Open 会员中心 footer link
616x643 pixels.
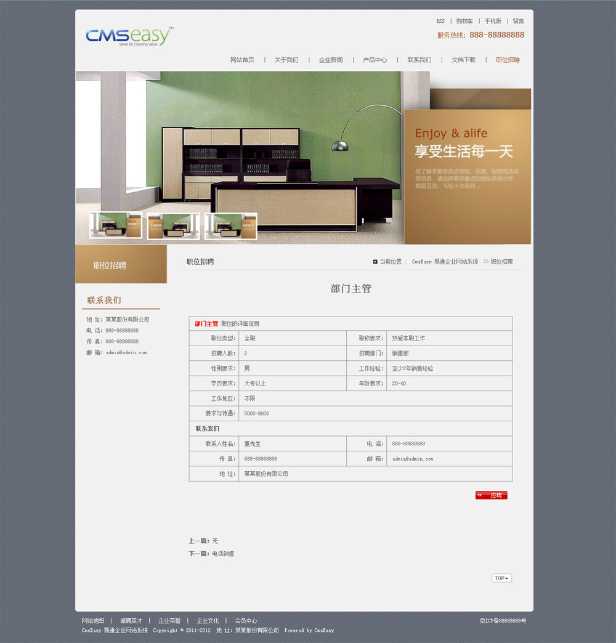pos(246,620)
